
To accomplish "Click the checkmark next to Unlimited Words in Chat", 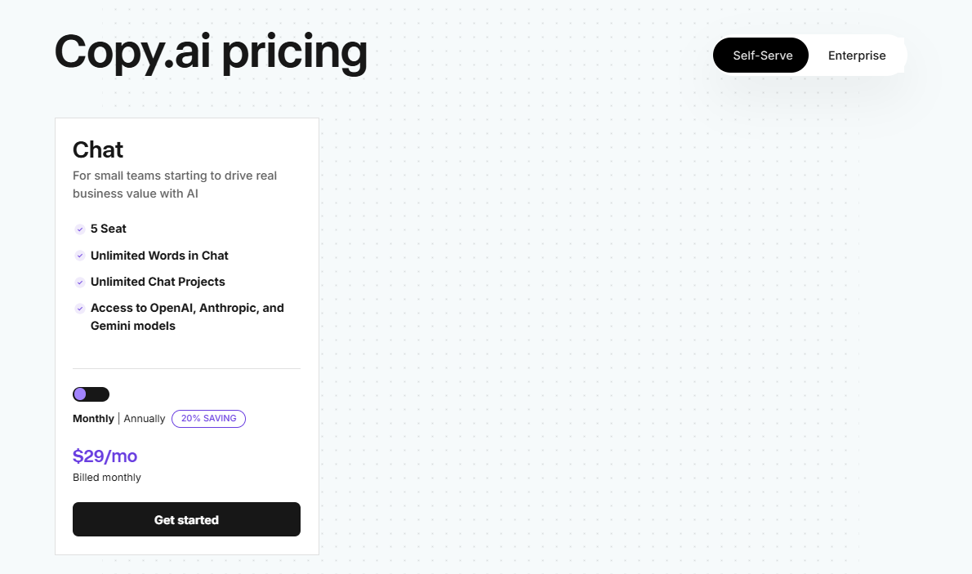I will point(80,256).
